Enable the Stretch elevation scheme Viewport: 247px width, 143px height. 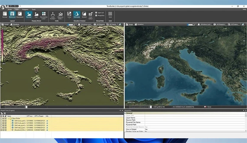[84, 15]
